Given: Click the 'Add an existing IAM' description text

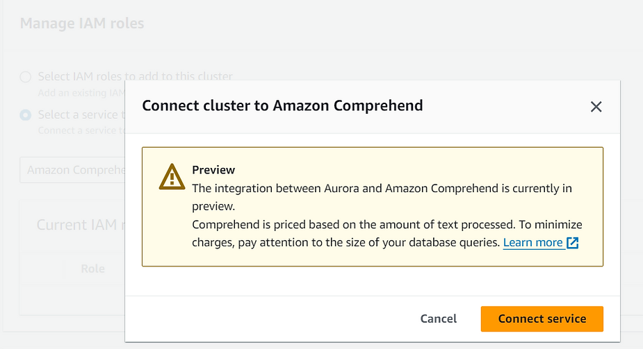Looking at the screenshot, I should (x=81, y=93).
